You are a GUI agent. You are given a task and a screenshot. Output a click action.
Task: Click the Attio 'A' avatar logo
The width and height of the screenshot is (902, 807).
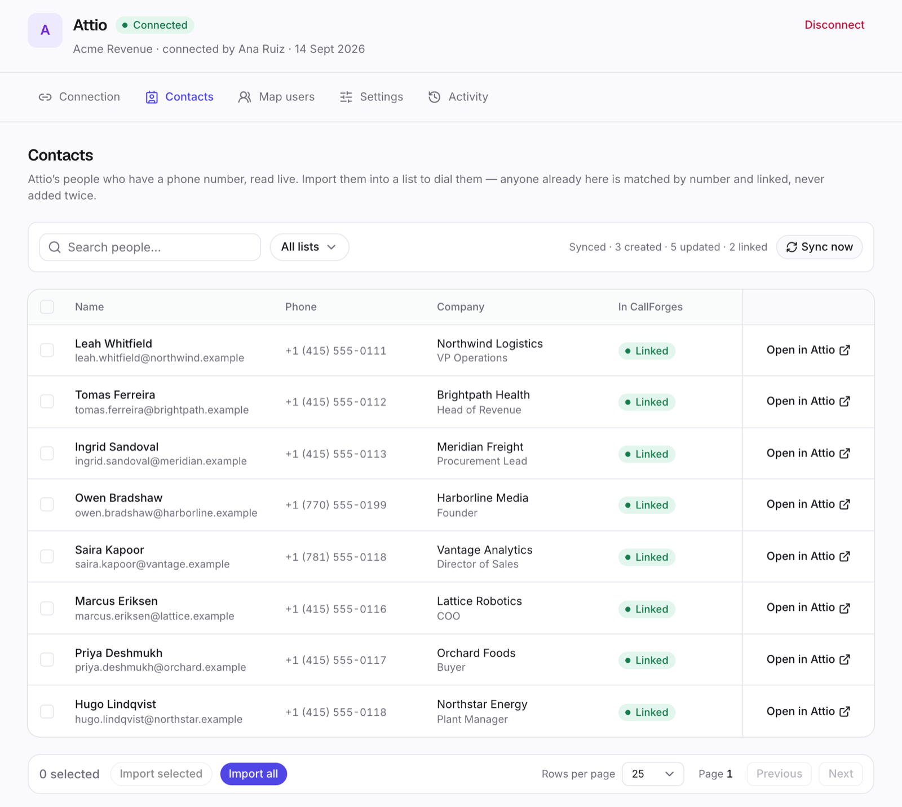coord(45,30)
